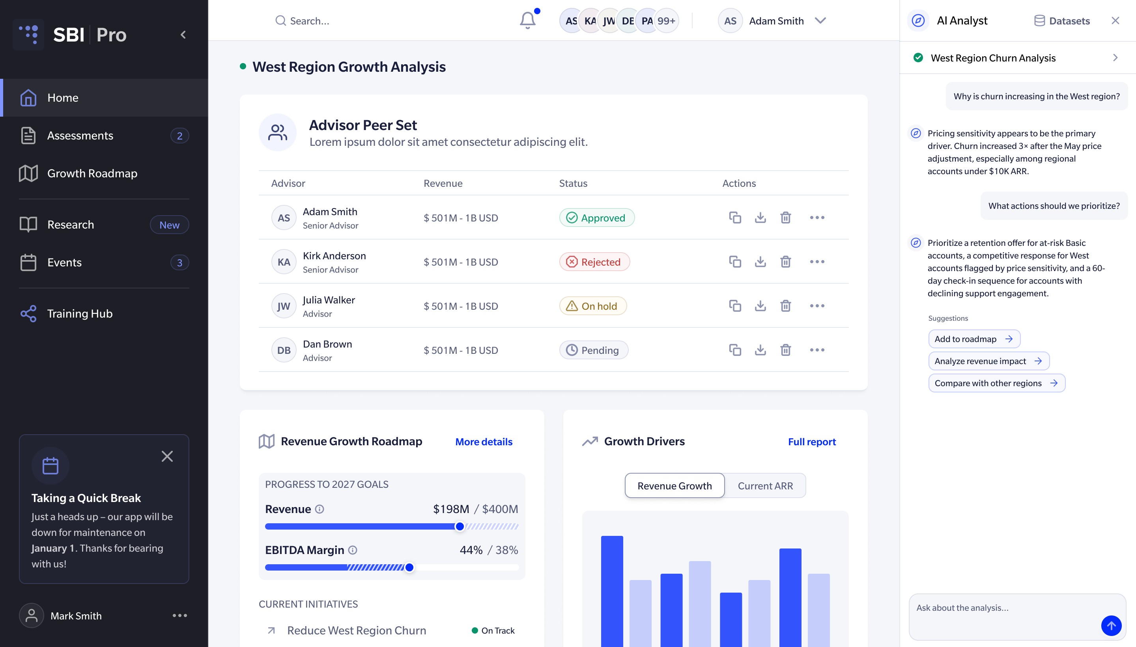Dismiss the Taking a Quick Break notice
The image size is (1136, 647).
(167, 456)
